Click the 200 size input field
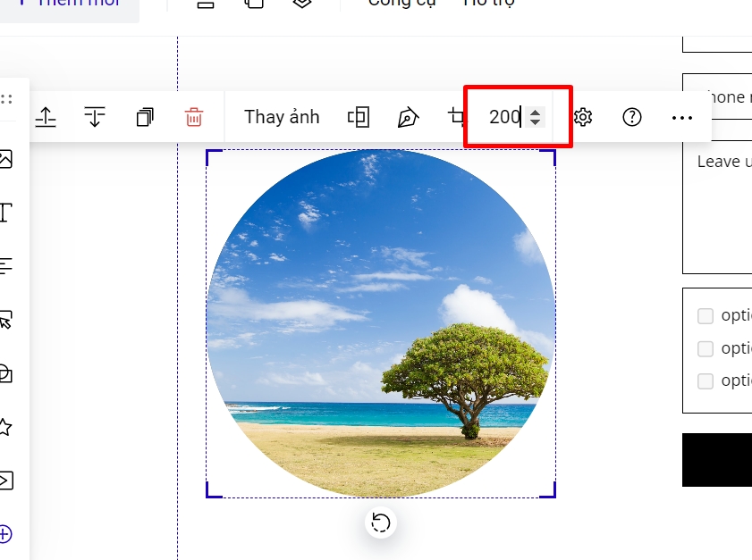This screenshot has height=560, width=752. 504,117
